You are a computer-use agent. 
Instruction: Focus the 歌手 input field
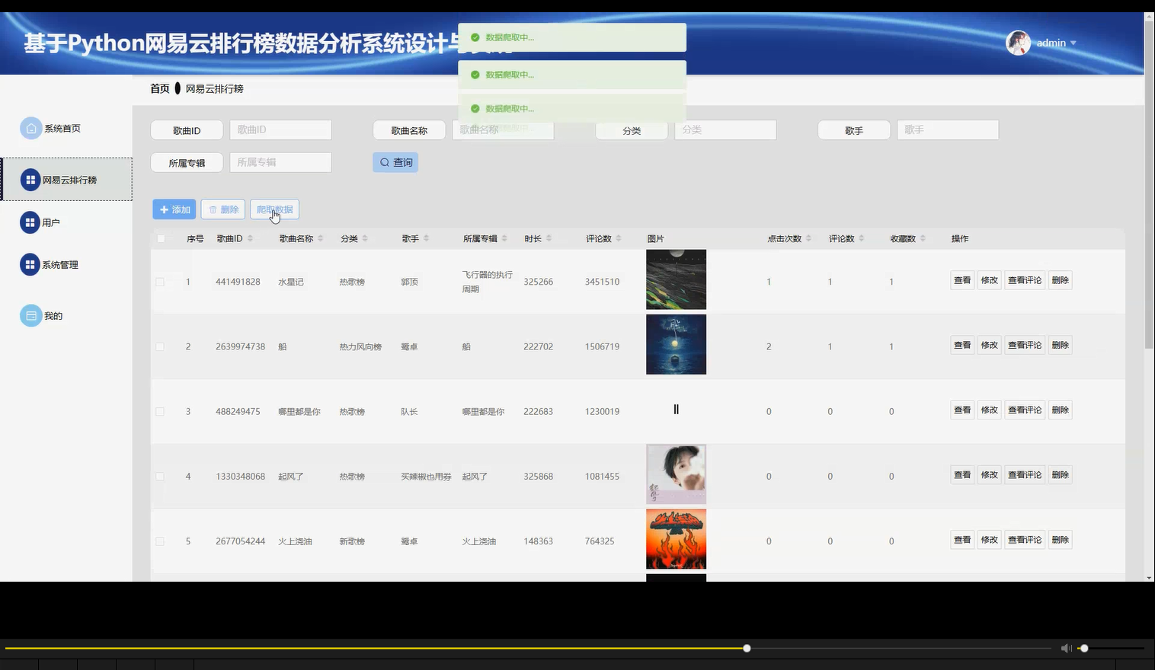(948, 130)
